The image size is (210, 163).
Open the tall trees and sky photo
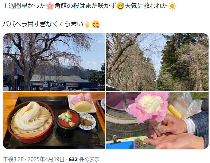point(157,62)
